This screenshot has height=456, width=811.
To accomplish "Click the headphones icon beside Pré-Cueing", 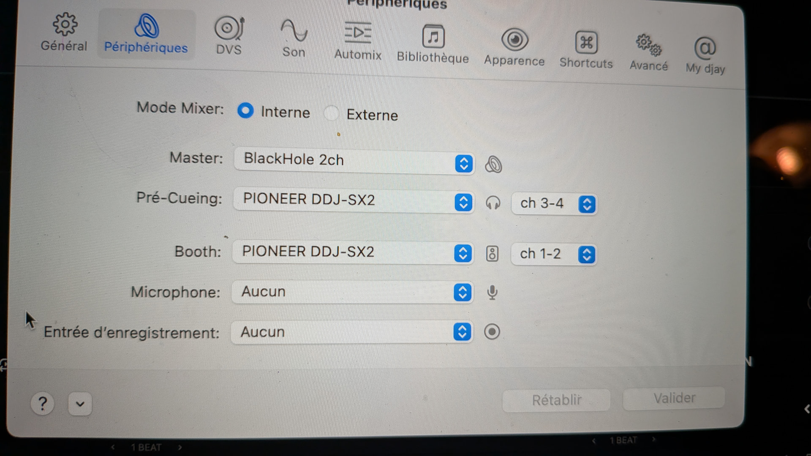I will [x=493, y=203].
